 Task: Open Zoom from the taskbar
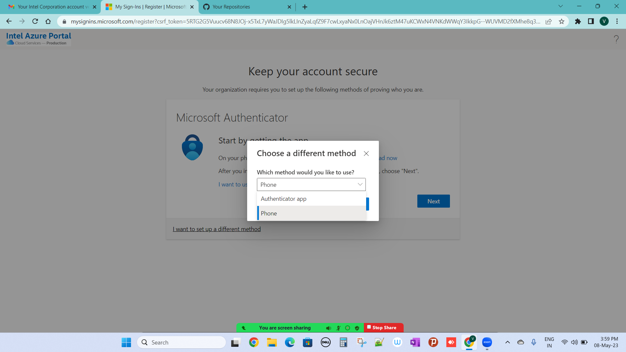pyautogui.click(x=487, y=342)
